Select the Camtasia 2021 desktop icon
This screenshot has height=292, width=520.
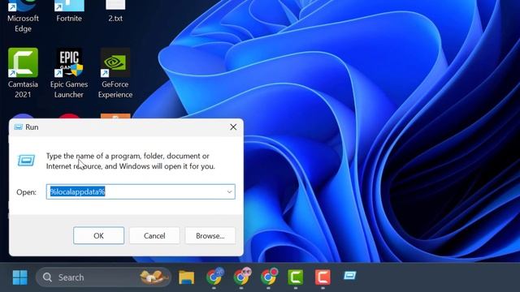23,73
